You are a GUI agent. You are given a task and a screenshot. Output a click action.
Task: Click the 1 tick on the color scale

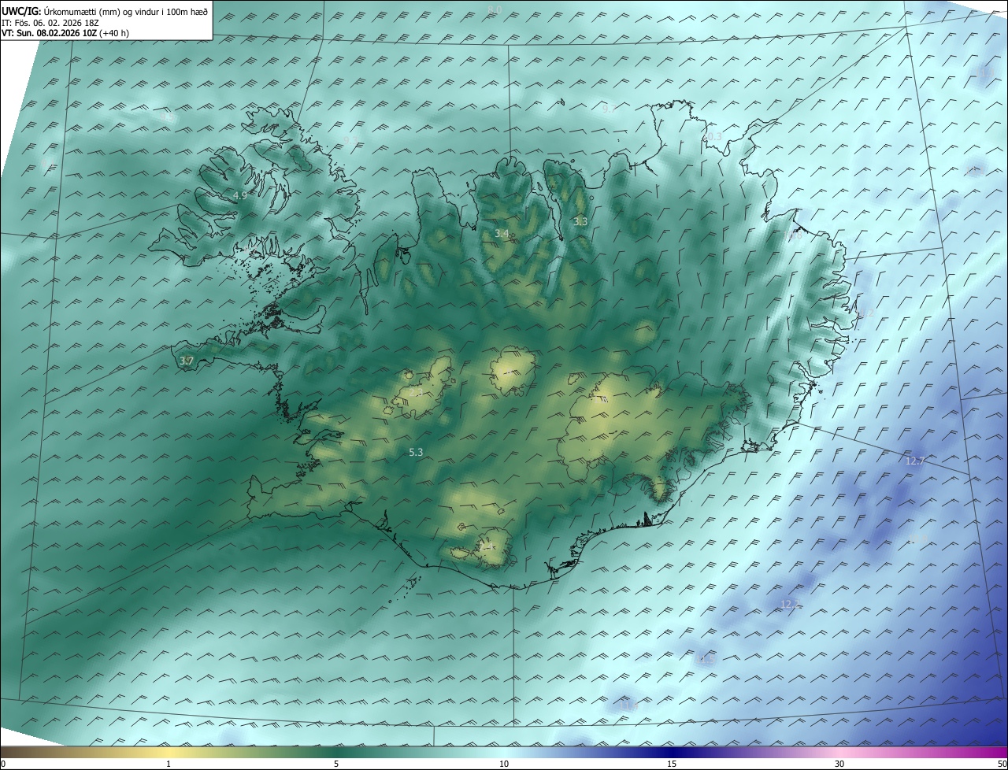tap(169, 764)
